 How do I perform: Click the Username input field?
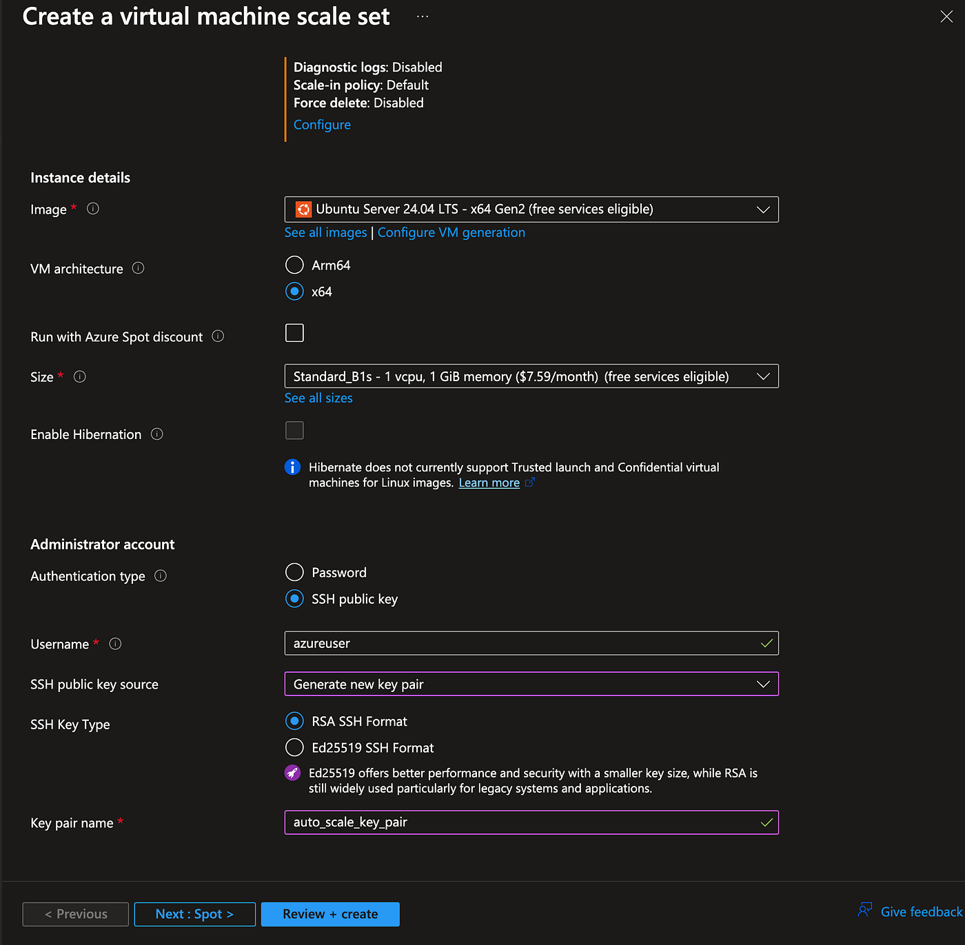(x=531, y=644)
